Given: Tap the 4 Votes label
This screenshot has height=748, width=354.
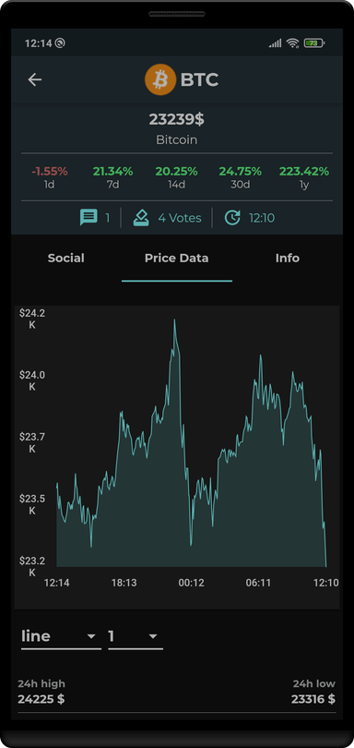Looking at the screenshot, I should [180, 218].
